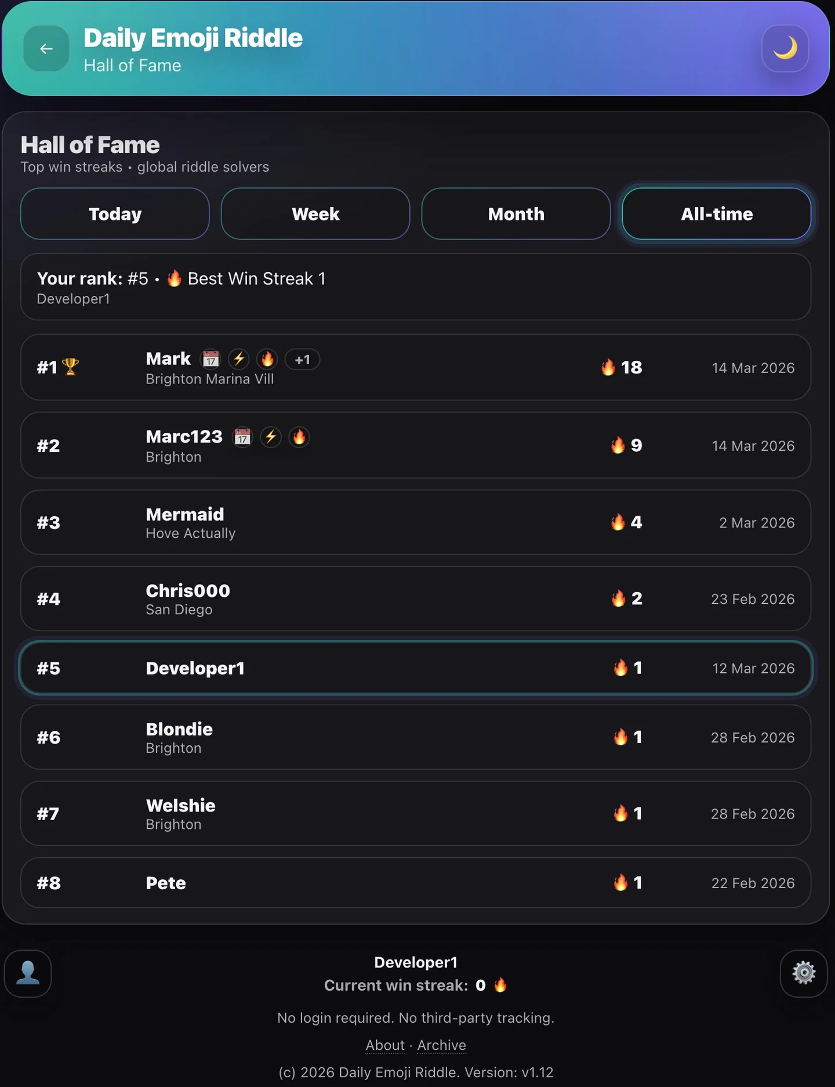Select the Week filter
Viewport: 835px width, 1087px height.
coord(315,214)
